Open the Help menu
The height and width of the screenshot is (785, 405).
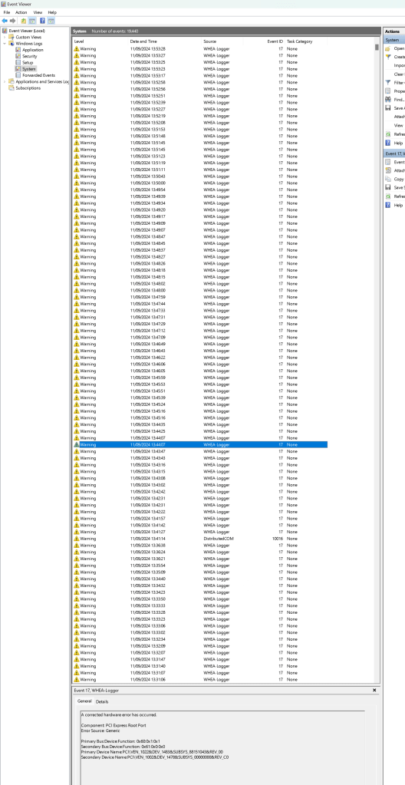[x=52, y=12]
